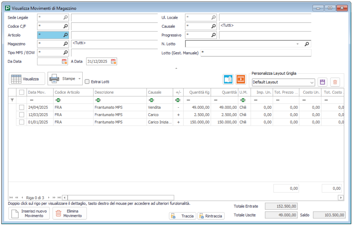Enable the Estrai Lotti checkbox
This screenshot has height=225, width=352.
[87, 82]
